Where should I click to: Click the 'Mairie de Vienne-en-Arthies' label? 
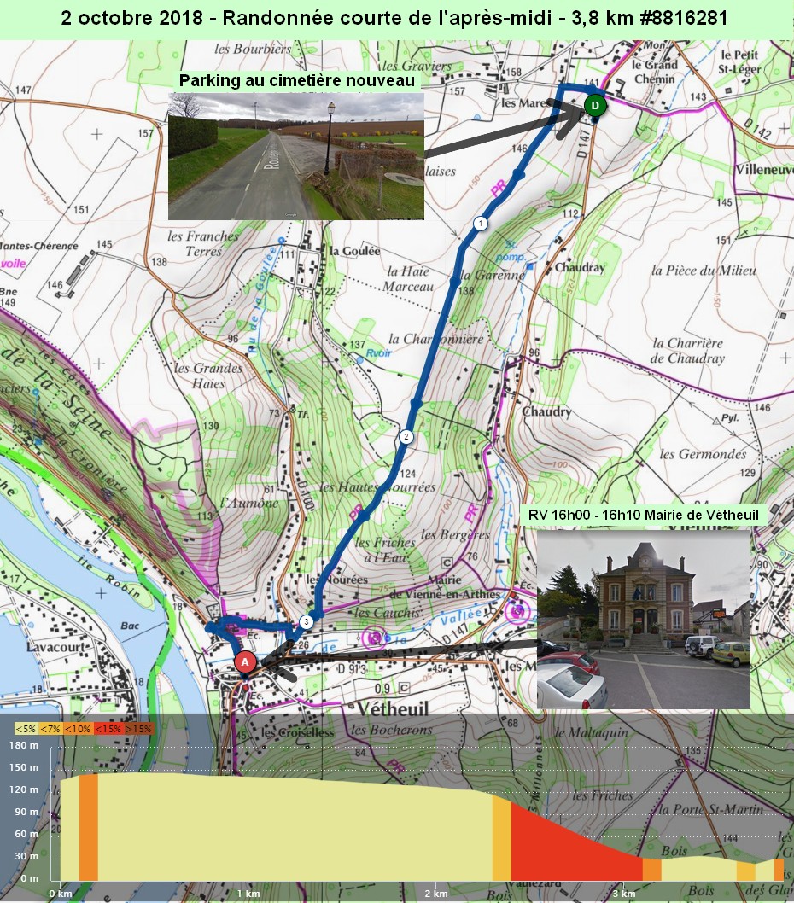click(445, 587)
